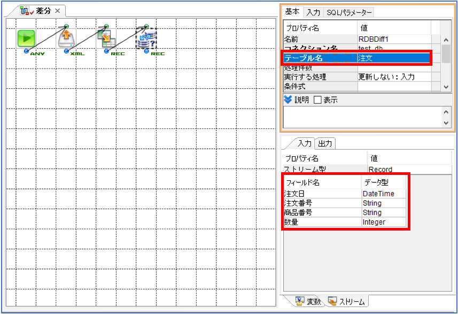Click the flow icon on 差分 tab

[25, 11]
